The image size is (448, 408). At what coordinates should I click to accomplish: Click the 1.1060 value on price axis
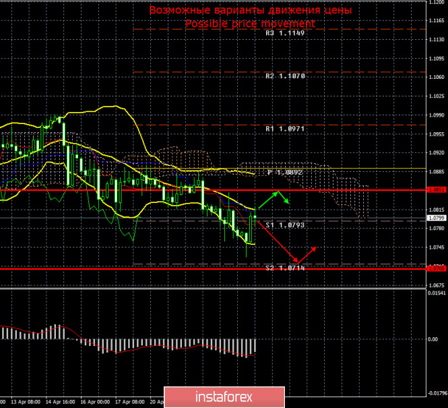[437, 77]
